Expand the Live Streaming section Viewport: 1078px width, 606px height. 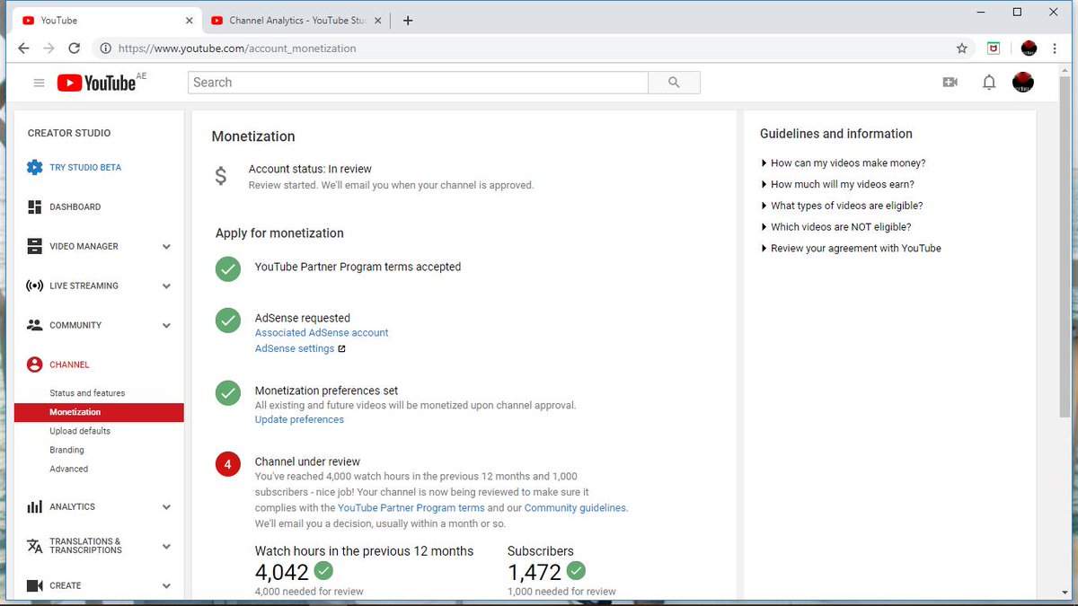coord(166,286)
